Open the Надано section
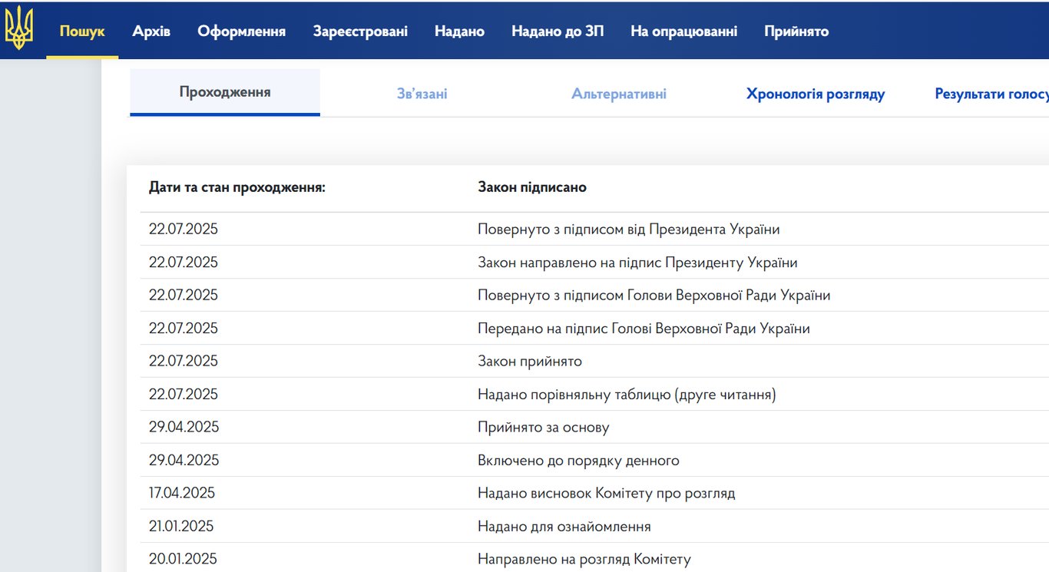The width and height of the screenshot is (1049, 572). 458,31
